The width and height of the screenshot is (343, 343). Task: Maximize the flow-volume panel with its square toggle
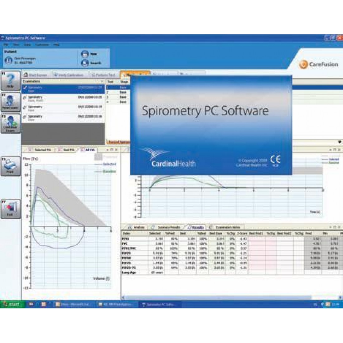[112, 150]
